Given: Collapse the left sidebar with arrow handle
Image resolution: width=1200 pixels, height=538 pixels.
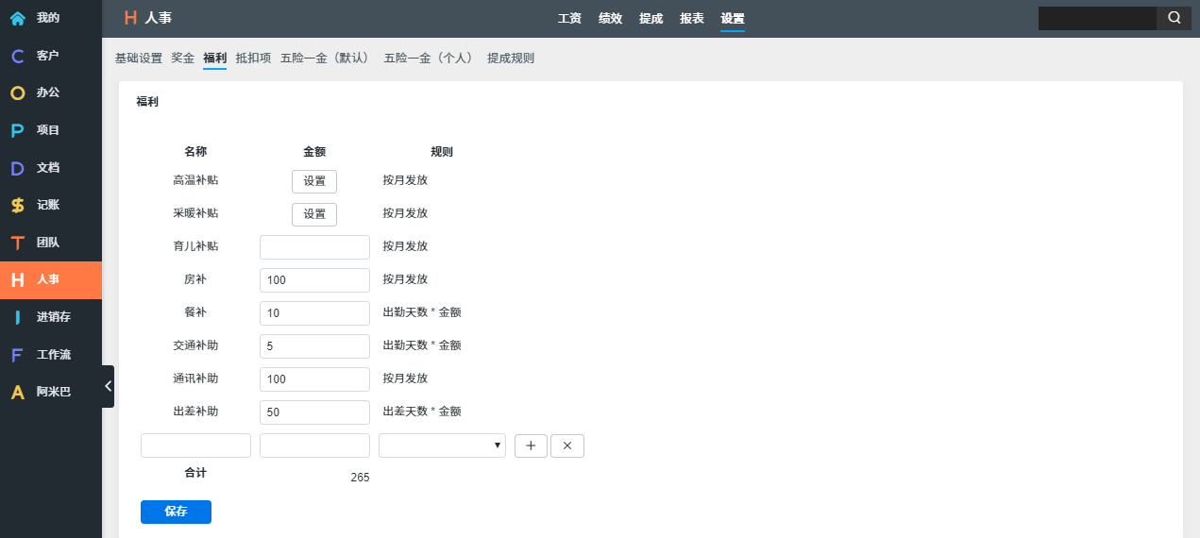Looking at the screenshot, I should click(108, 386).
